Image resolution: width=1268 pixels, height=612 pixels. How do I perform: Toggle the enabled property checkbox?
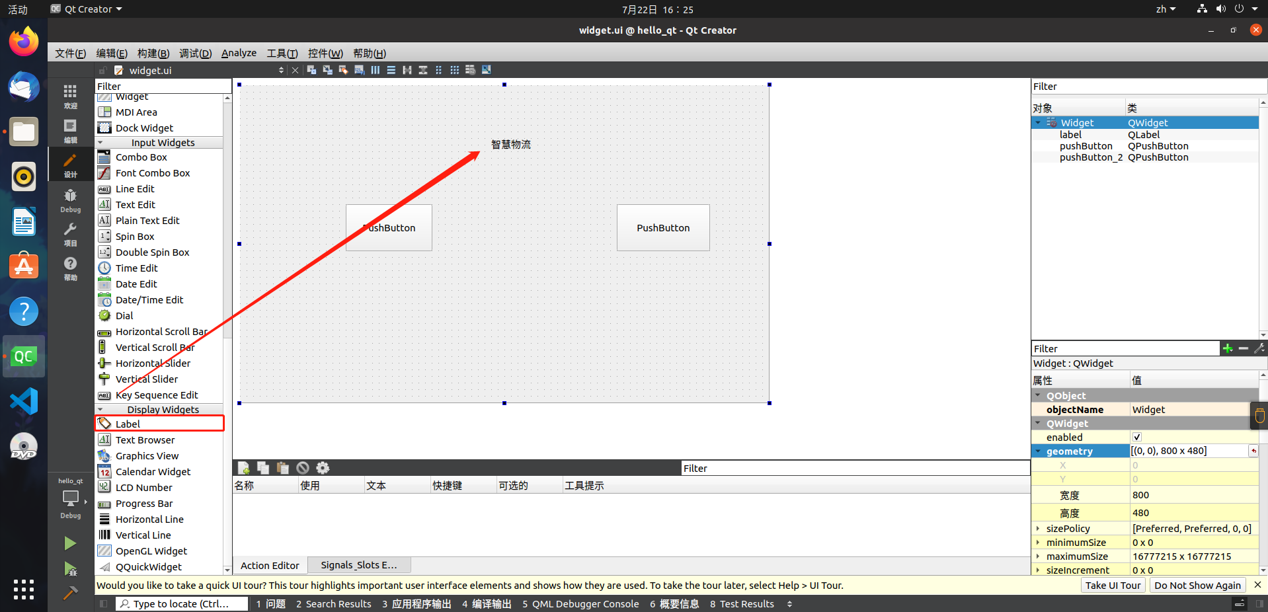pos(1137,438)
